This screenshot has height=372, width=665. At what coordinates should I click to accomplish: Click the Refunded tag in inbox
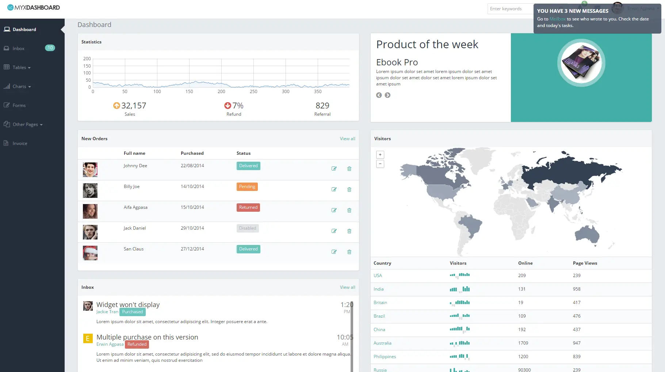(x=137, y=344)
